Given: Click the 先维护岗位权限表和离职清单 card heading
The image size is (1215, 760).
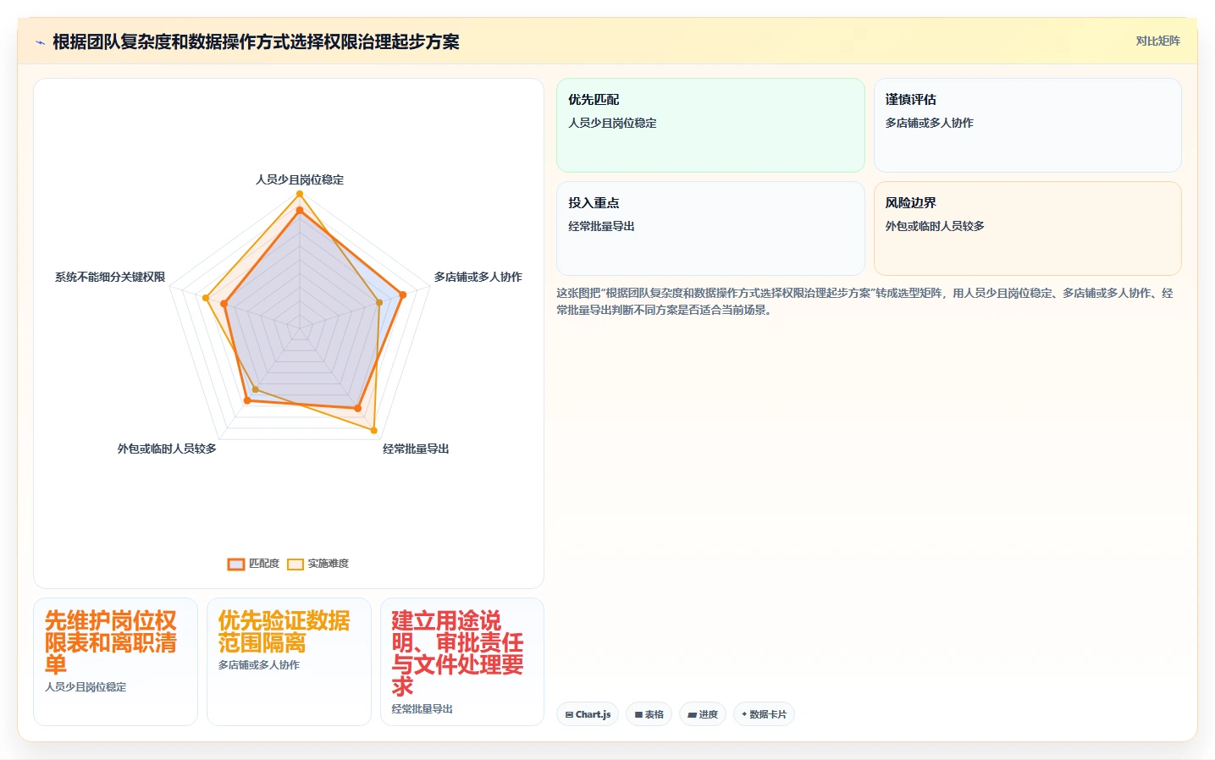Looking at the screenshot, I should pos(111,642).
